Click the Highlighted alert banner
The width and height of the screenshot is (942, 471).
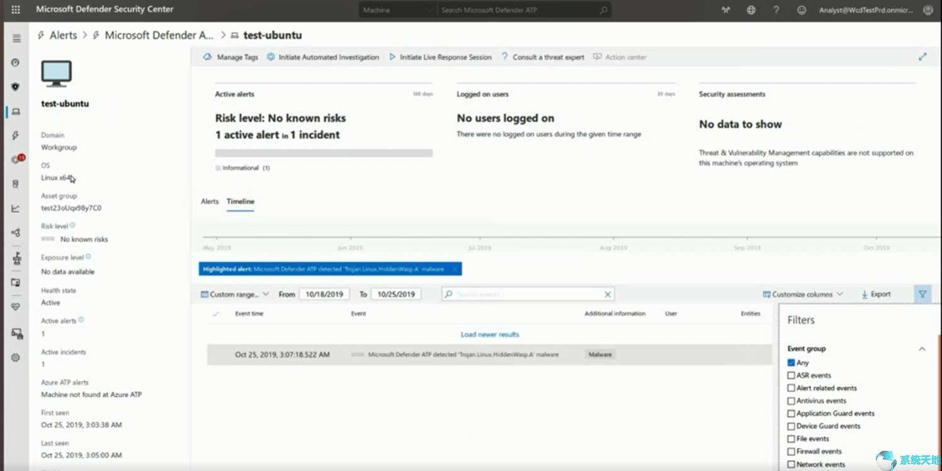click(x=331, y=269)
